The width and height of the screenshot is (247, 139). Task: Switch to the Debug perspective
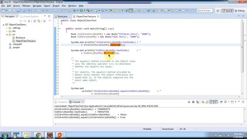pos(239,11)
